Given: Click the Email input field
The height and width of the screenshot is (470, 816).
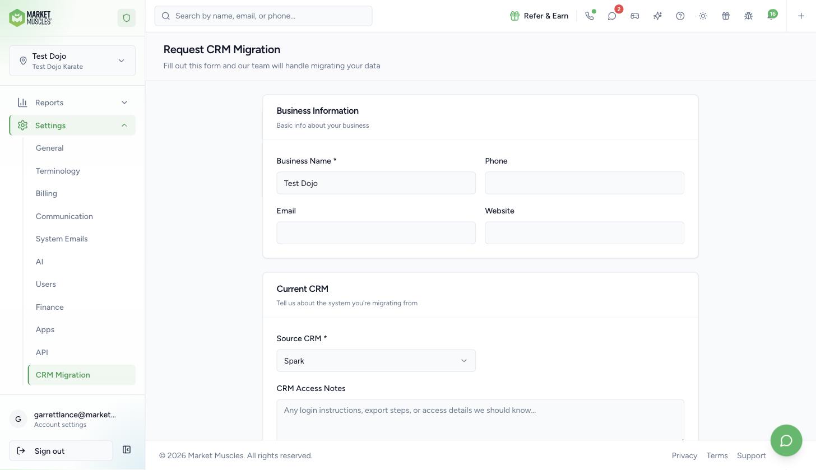Looking at the screenshot, I should click(376, 233).
